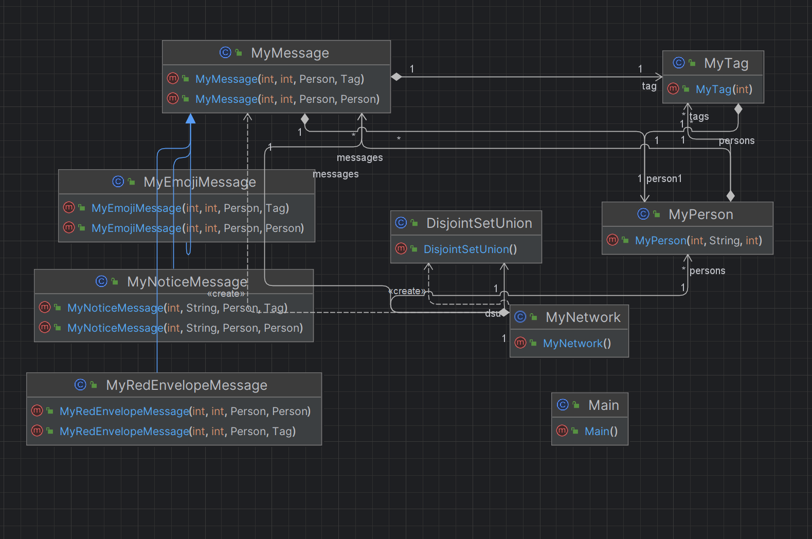Select the Main() constructor entry

[x=589, y=431]
